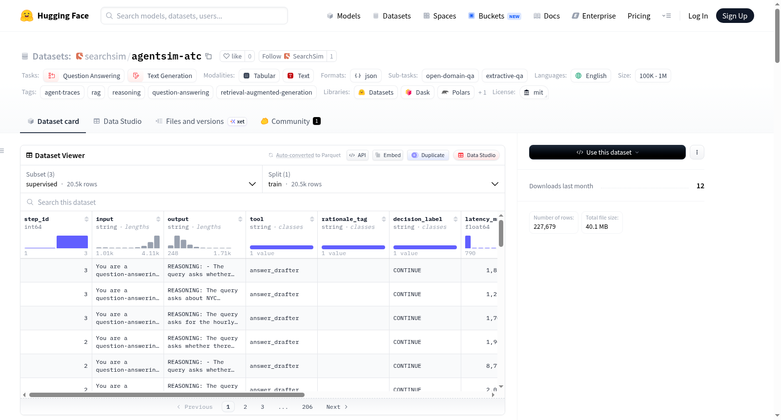Click the Search this dataset field

coord(263,202)
